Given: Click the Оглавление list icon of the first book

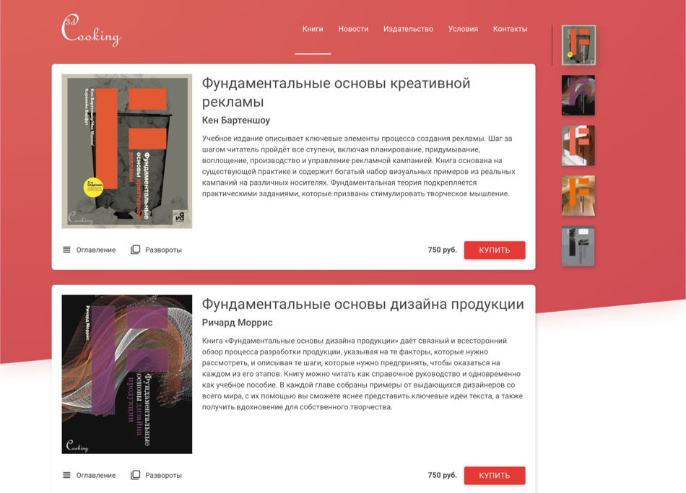Looking at the screenshot, I should tap(66, 250).
